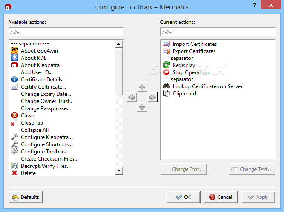Screen dimensions: 284x212
Task: Select Export Certificates text in Current actions
Action: [194, 51]
